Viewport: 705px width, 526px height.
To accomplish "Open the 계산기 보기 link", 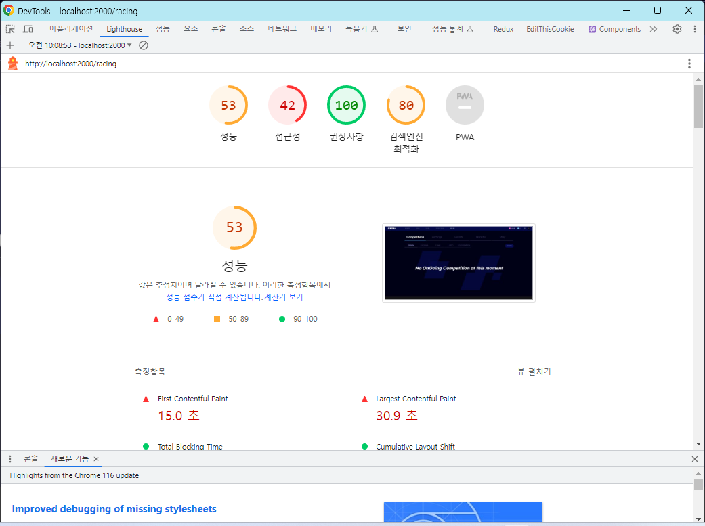I will (283, 297).
